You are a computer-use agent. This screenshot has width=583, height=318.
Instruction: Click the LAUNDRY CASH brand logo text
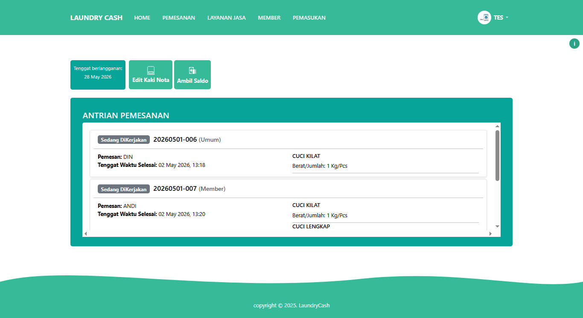point(96,18)
